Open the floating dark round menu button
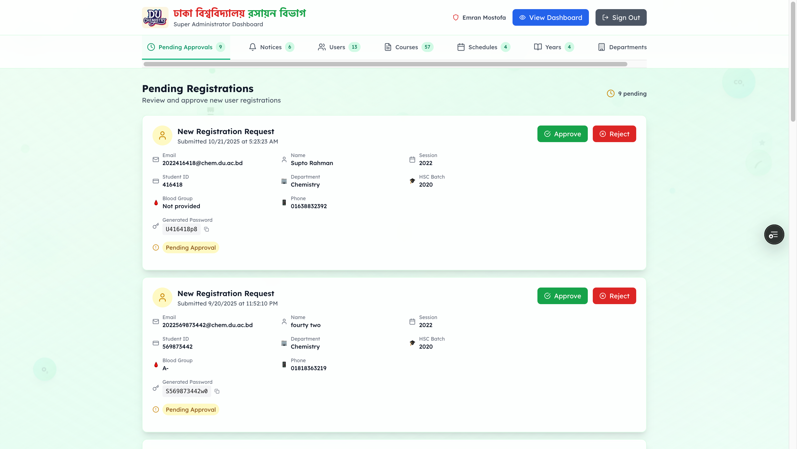 pyautogui.click(x=774, y=234)
